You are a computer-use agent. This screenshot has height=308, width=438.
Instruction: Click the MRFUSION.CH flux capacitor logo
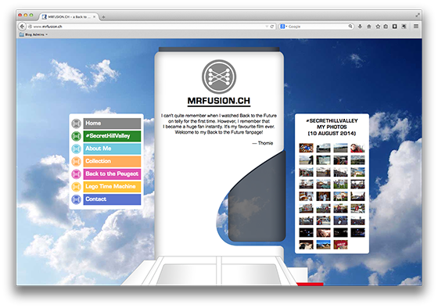point(219,77)
